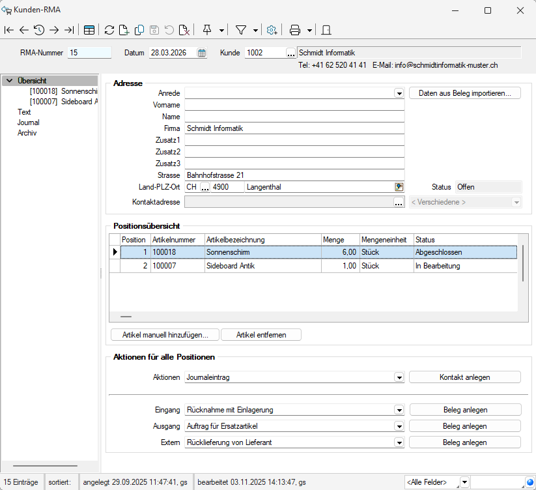Open the Ausgang combo box
The width and height of the screenshot is (536, 490).
pos(399,426)
